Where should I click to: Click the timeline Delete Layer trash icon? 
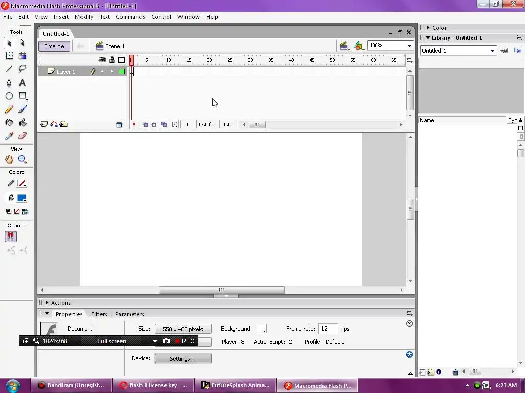pos(119,125)
